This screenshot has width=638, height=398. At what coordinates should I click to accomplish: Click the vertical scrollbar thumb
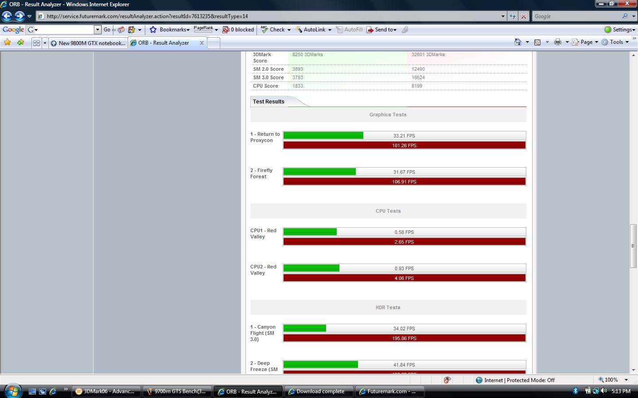(x=633, y=246)
